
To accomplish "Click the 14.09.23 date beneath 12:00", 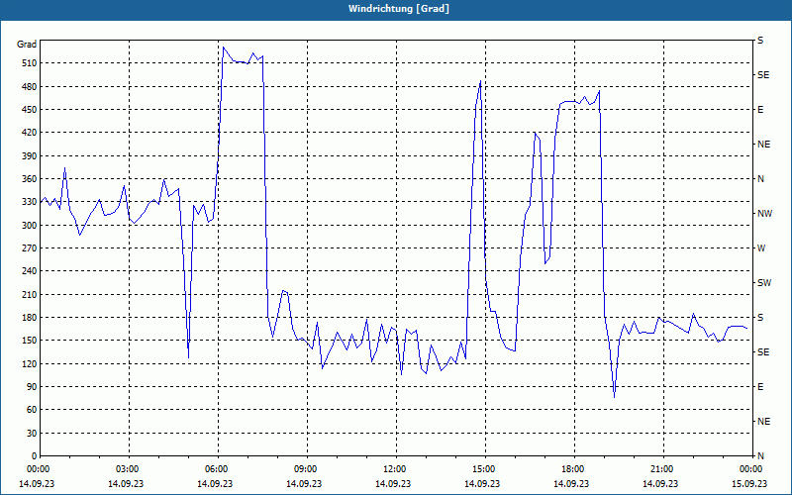I will (393, 483).
